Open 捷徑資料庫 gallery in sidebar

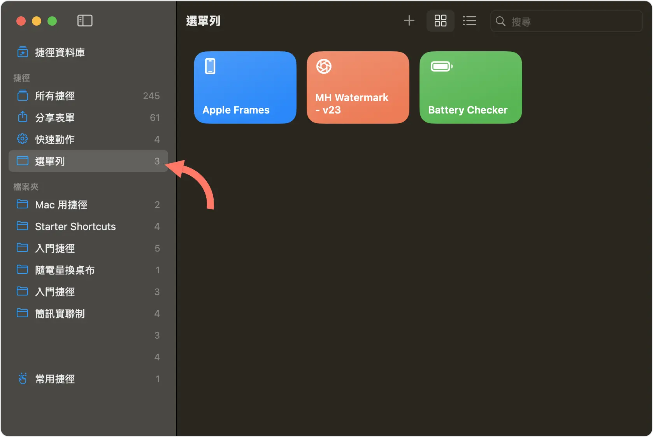click(88, 52)
